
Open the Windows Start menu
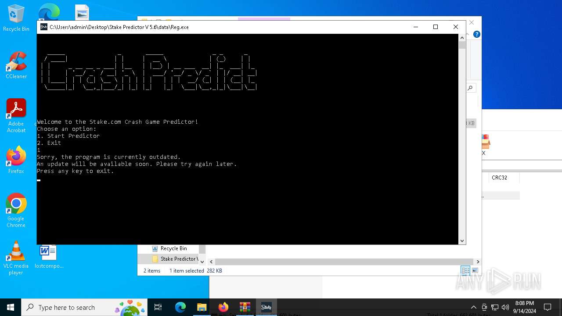coord(11,307)
